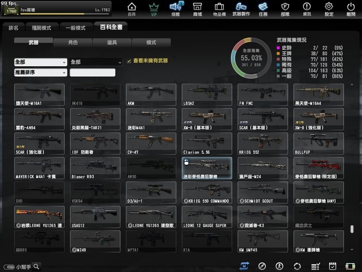362x272 pixels.
Task: Open the 武器製作 weapon crafting icon
Action: coord(241,10)
